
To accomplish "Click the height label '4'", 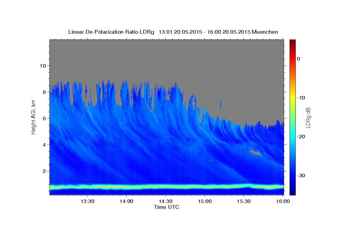I will pos(44,145).
